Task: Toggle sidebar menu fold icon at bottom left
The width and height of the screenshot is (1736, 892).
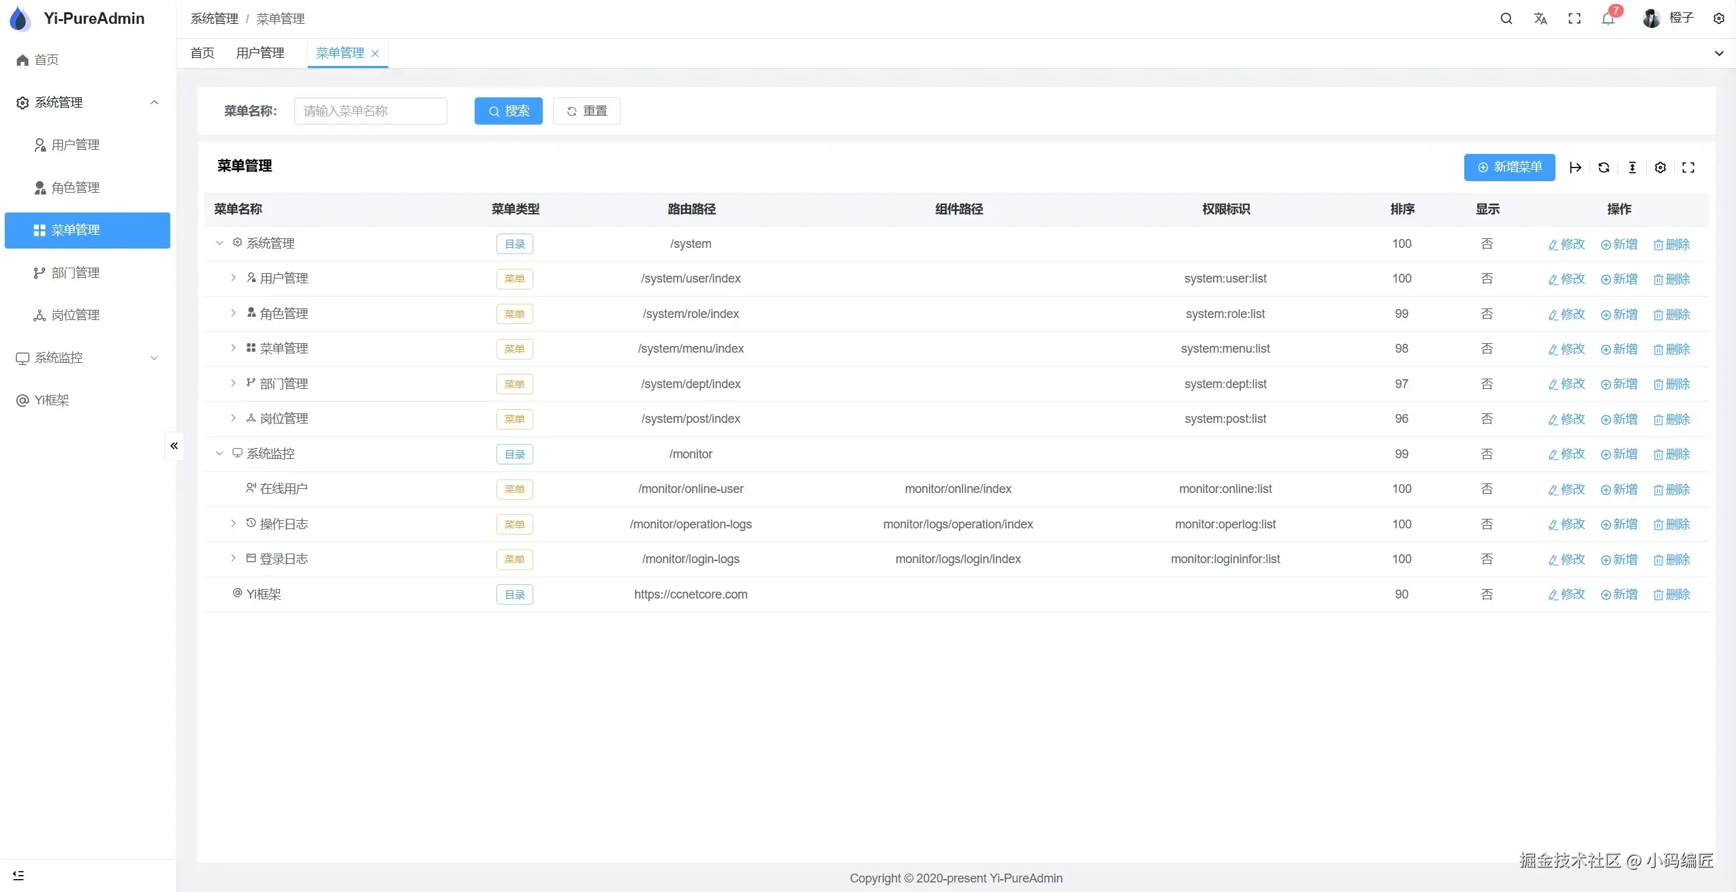Action: [x=18, y=875]
